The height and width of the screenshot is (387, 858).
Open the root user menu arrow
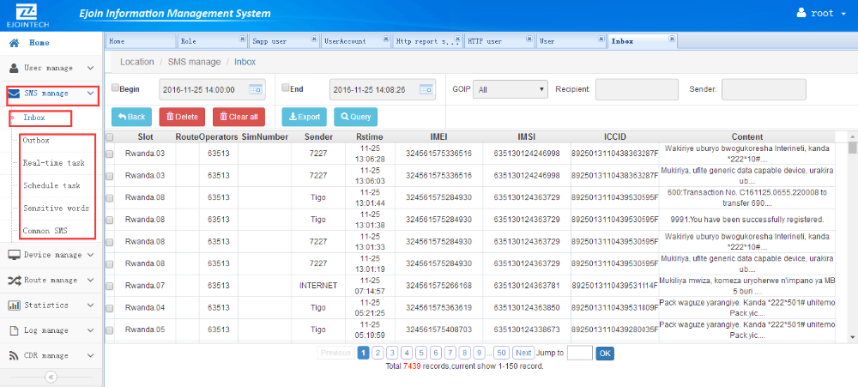pos(843,15)
